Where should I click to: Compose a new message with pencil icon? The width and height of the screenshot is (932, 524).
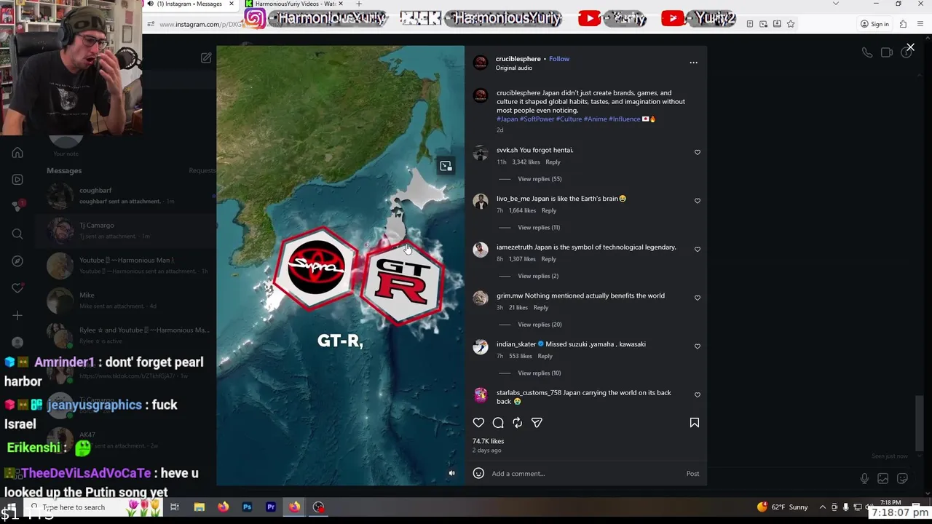point(206,57)
